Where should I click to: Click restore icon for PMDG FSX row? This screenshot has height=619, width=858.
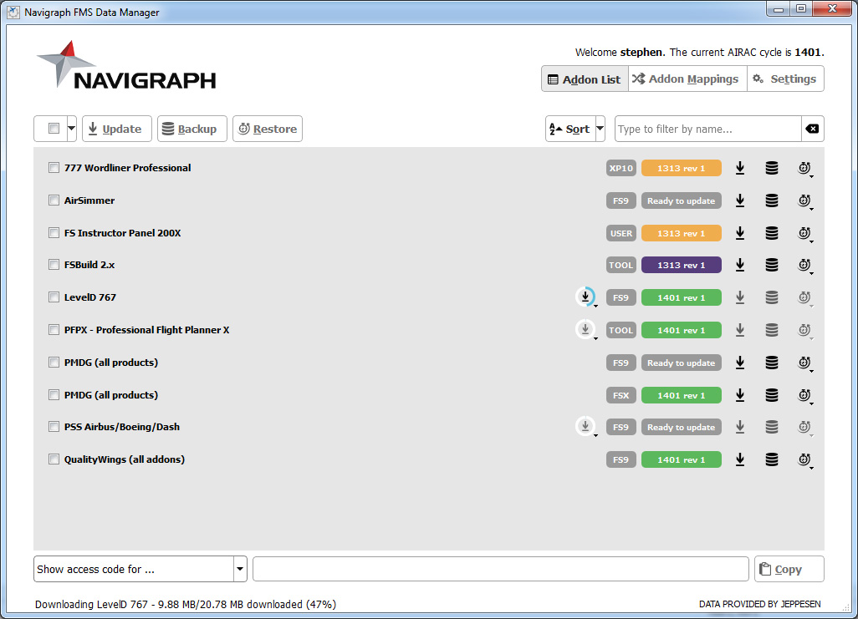[x=804, y=395]
